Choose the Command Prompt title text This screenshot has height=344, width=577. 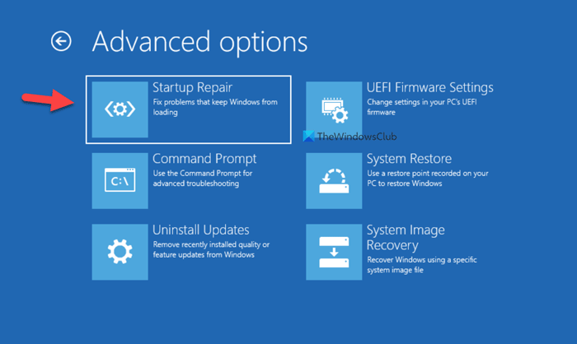click(x=204, y=159)
